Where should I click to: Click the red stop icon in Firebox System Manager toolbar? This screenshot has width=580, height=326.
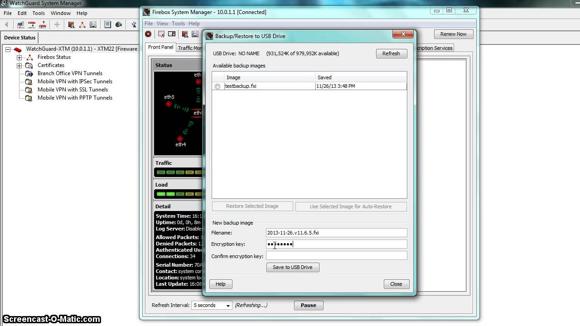click(x=148, y=34)
